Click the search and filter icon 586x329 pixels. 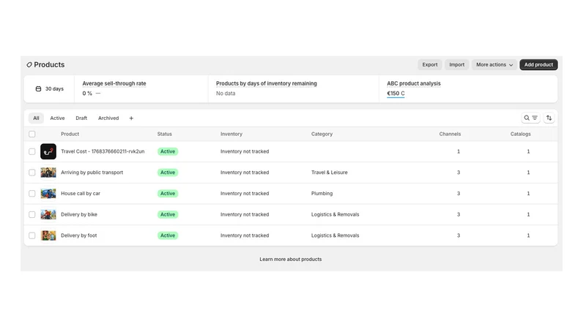pos(530,118)
